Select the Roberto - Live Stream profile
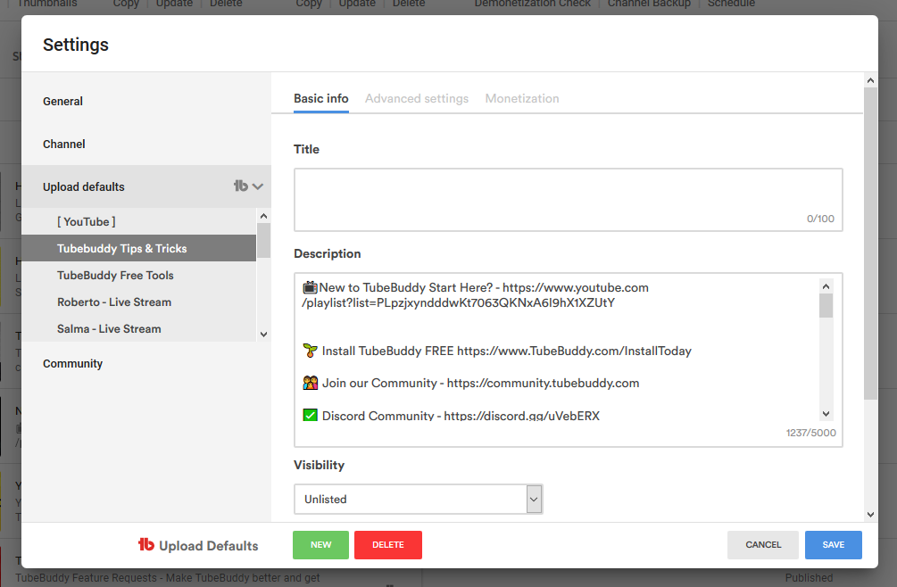The width and height of the screenshot is (897, 587). click(114, 302)
